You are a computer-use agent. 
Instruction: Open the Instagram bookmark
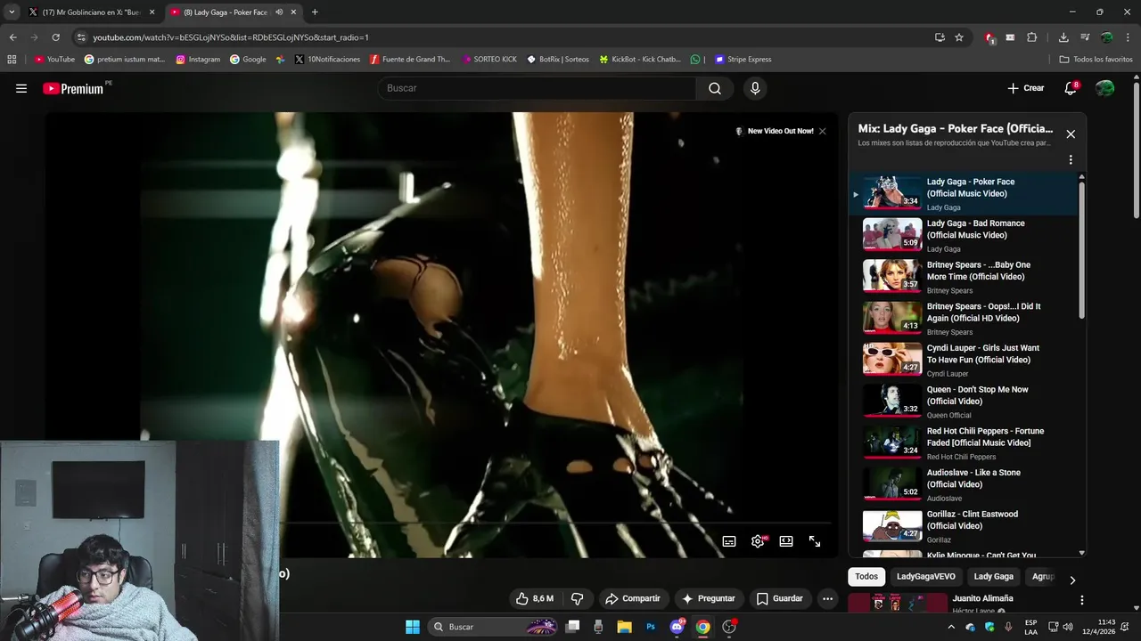click(x=198, y=60)
